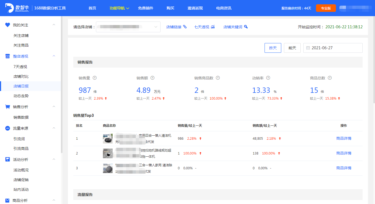Click the 987 sales volume value
This screenshot has width=375, height=204.
[85, 90]
